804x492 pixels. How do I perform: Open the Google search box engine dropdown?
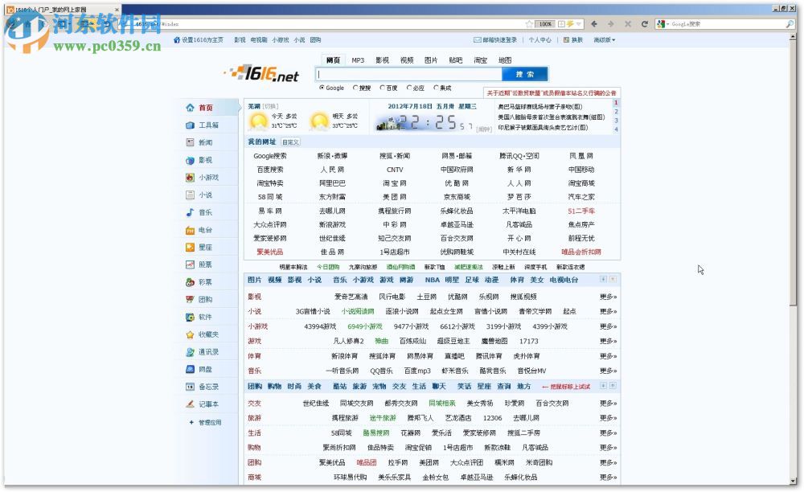(667, 23)
